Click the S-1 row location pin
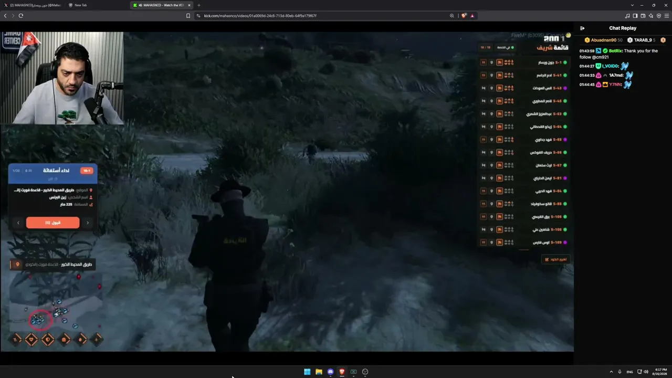 [x=491, y=62]
